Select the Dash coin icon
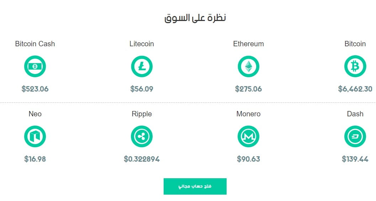This screenshot has width=376, height=201. click(x=355, y=137)
